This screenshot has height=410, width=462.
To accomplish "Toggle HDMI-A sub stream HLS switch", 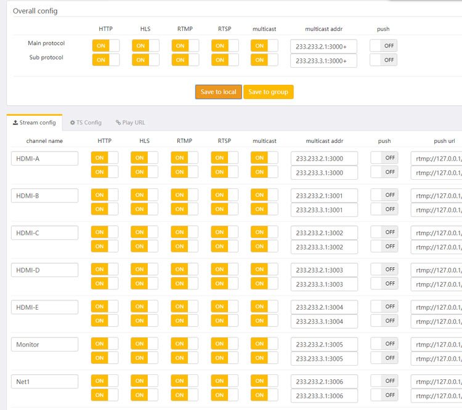I will point(144,172).
